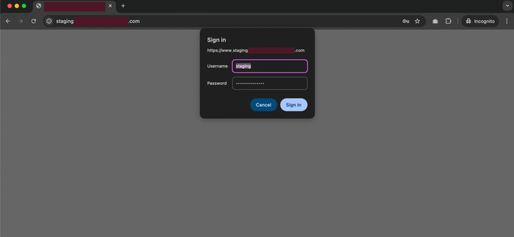Click into the Username field
This screenshot has height=237, width=514.
click(x=270, y=66)
